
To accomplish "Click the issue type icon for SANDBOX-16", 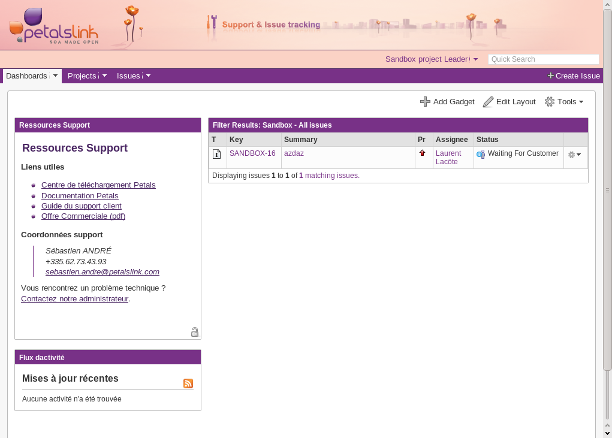I will (x=217, y=154).
